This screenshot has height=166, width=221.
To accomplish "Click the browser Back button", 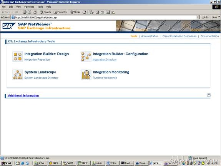I will pyautogui.click(x=6, y=12).
